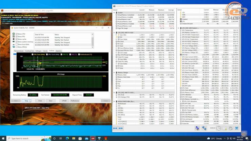Open AIDA64 Preferences button

75,101
